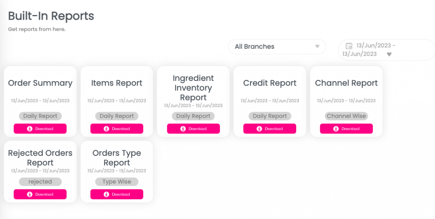Click the Type Wise tag

[x=117, y=182]
